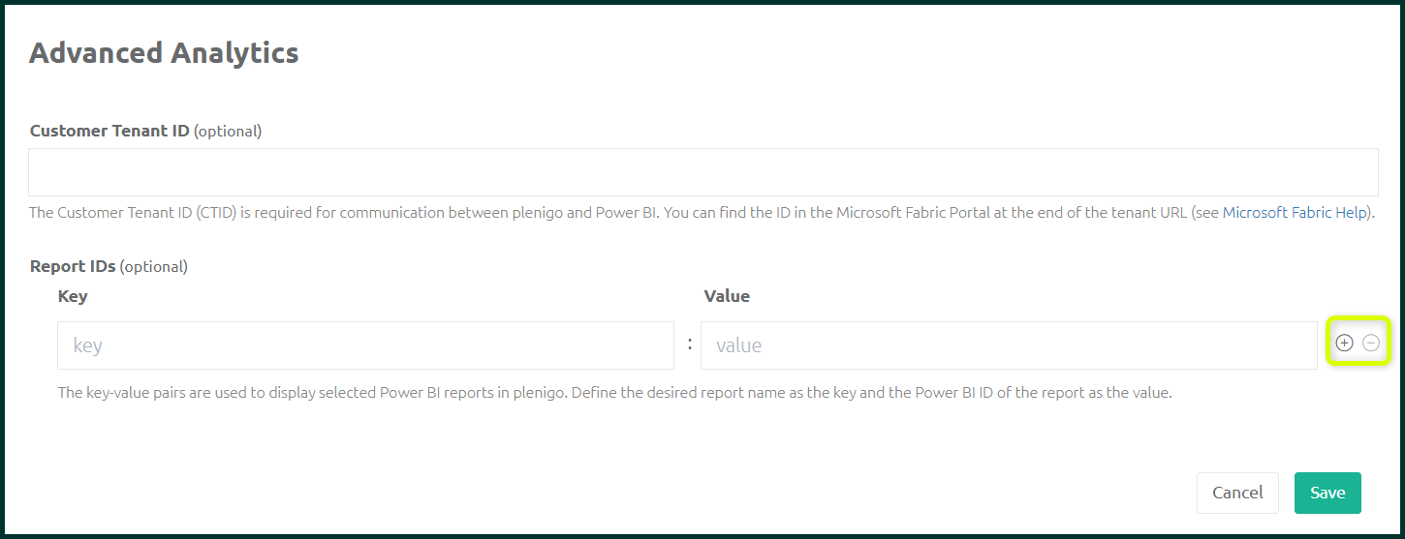The image size is (1405, 539).
Task: Click the Customer Tenant ID label
Action: 109,131
